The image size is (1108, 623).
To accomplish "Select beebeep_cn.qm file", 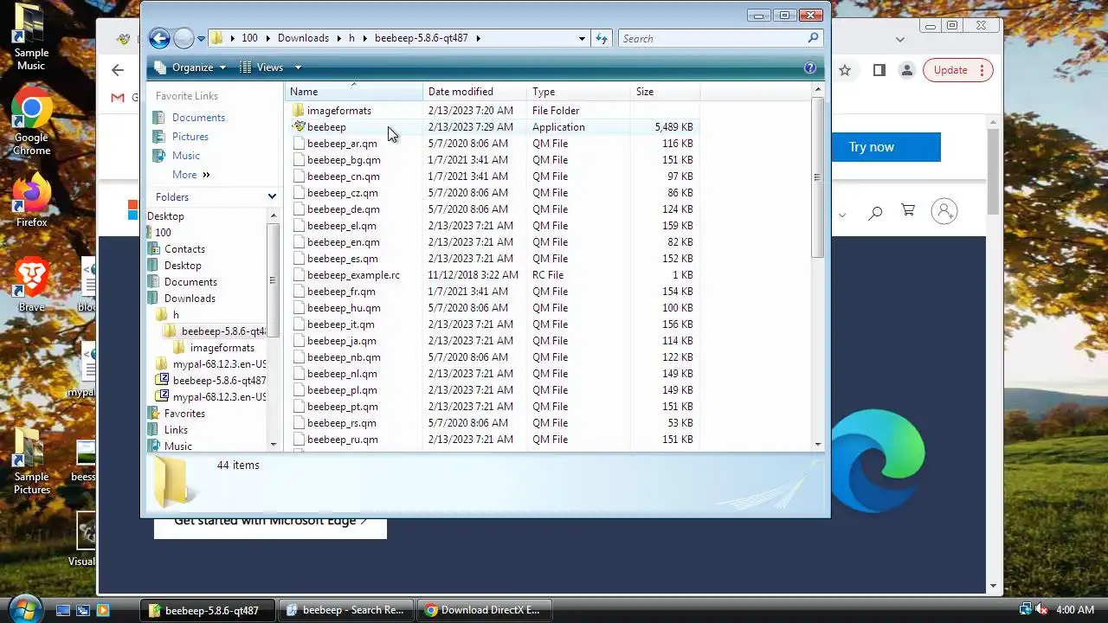I will (343, 177).
